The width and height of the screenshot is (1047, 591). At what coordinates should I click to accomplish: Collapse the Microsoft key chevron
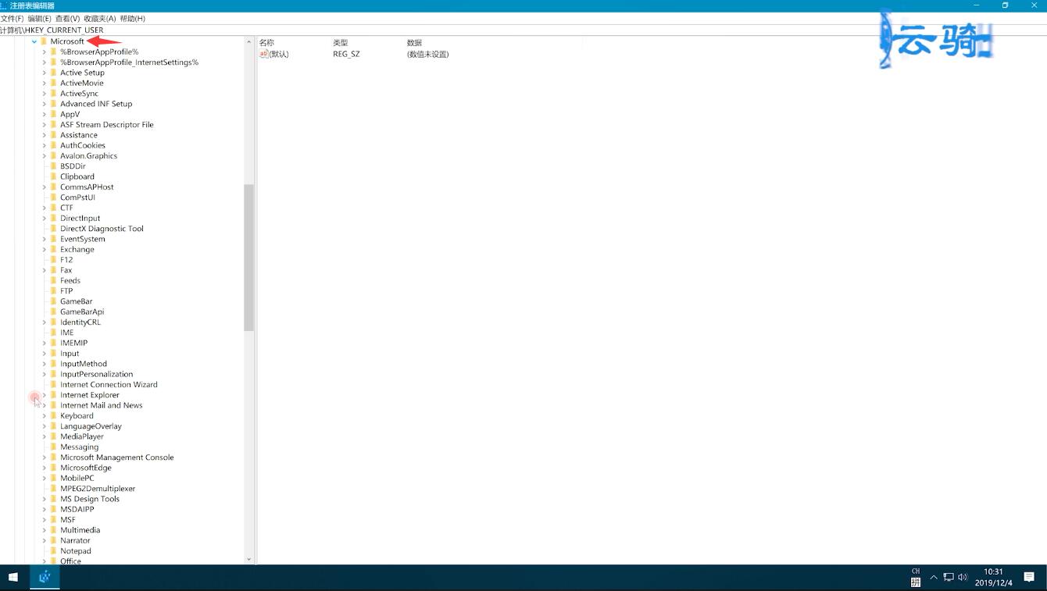(34, 41)
